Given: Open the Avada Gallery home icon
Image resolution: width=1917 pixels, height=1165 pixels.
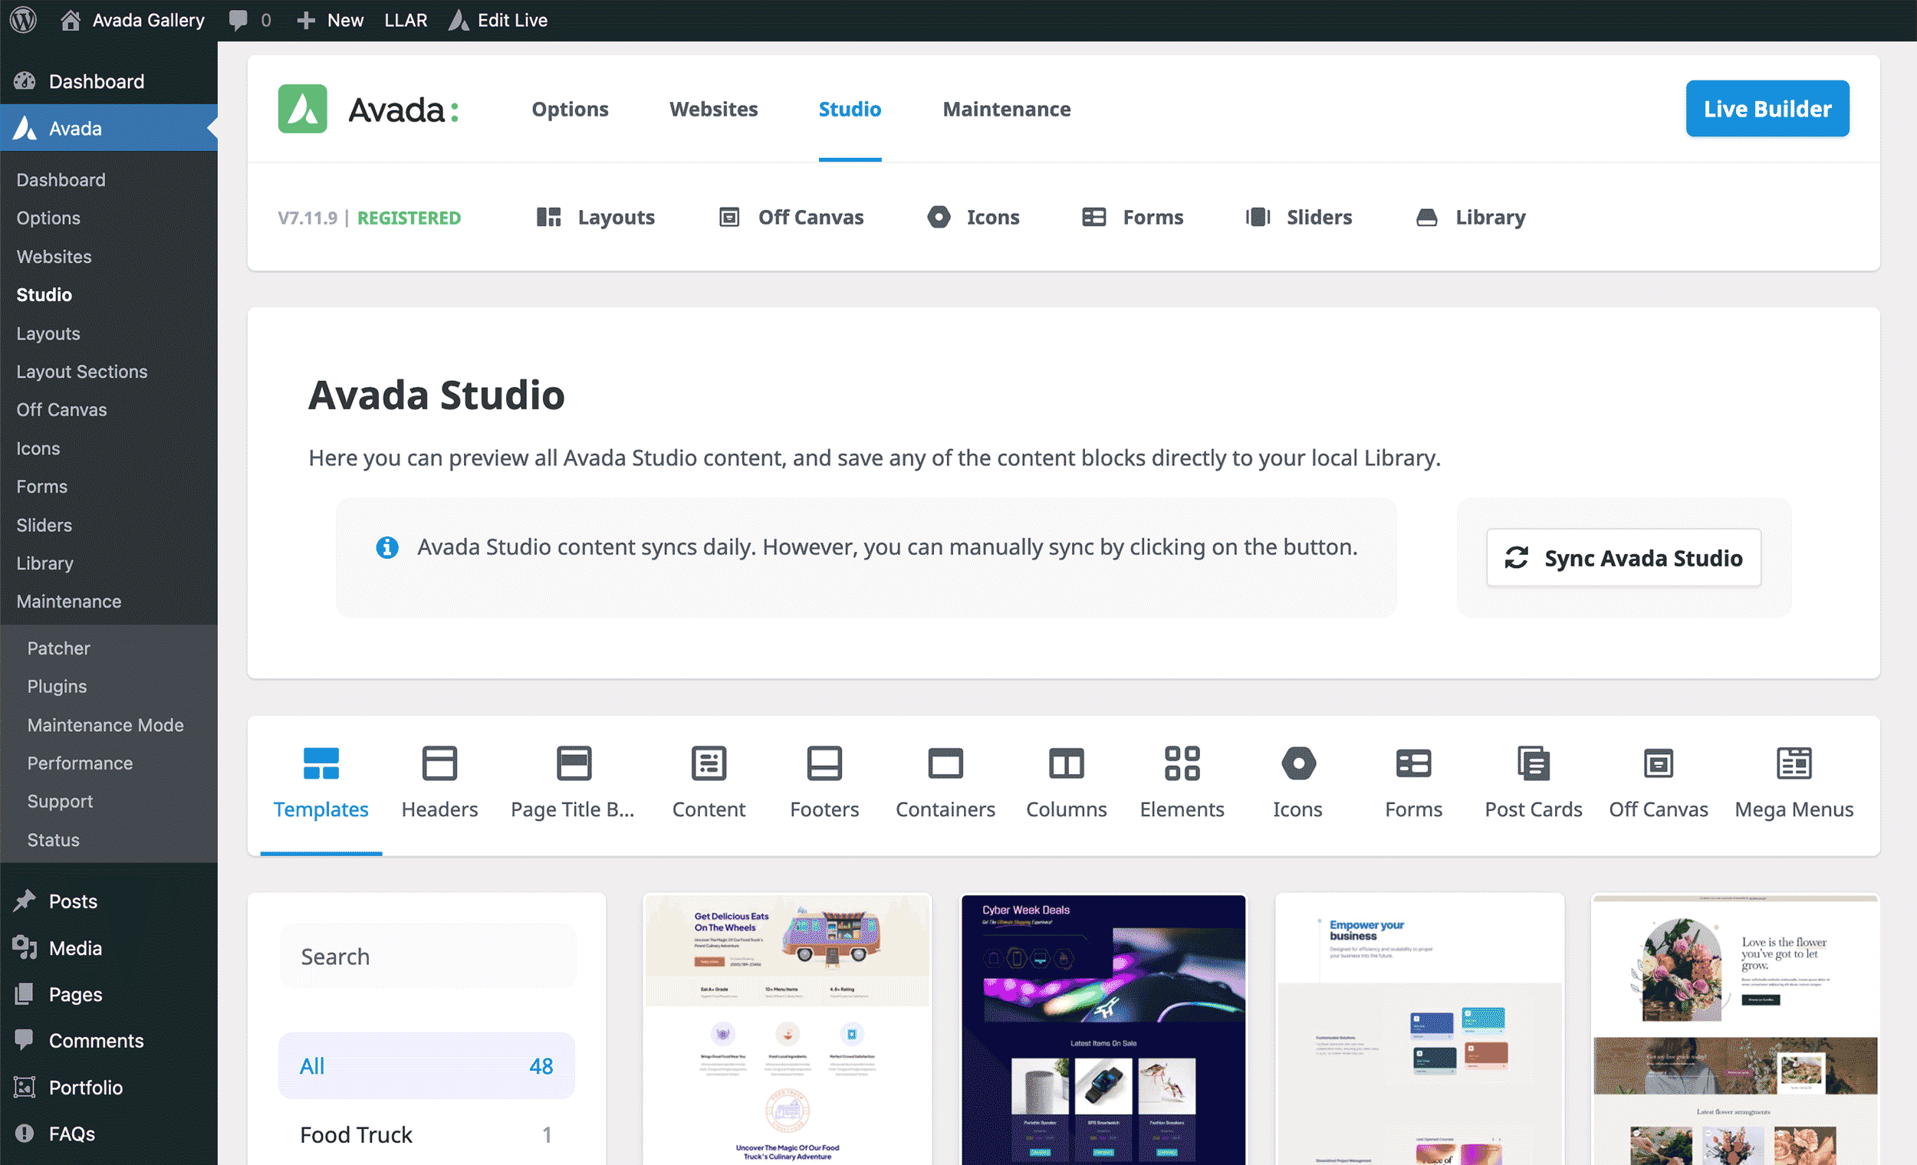Looking at the screenshot, I should coord(70,19).
